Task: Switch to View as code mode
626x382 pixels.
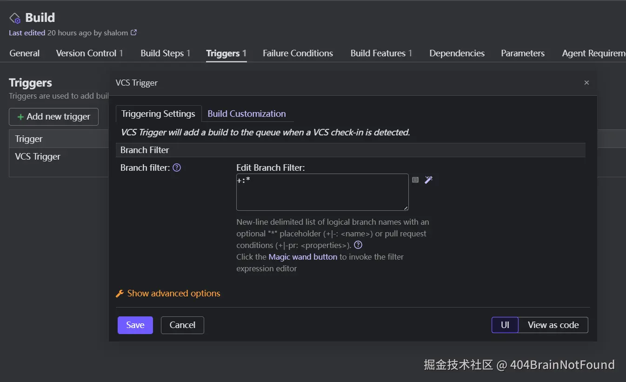Action: [553, 325]
